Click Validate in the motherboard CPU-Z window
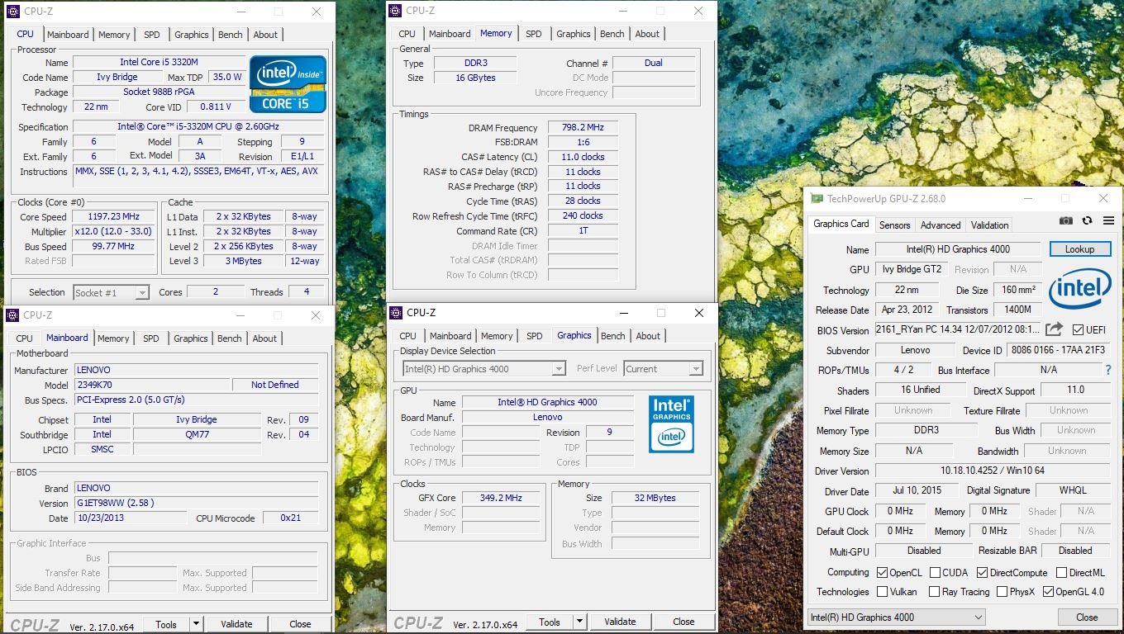The height and width of the screenshot is (634, 1124). [x=236, y=624]
